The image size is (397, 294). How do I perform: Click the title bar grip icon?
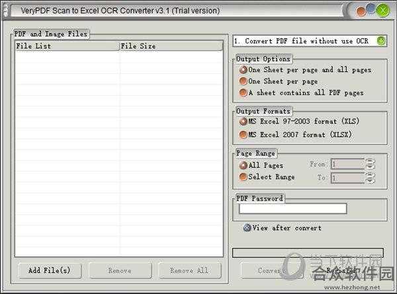[5, 11]
